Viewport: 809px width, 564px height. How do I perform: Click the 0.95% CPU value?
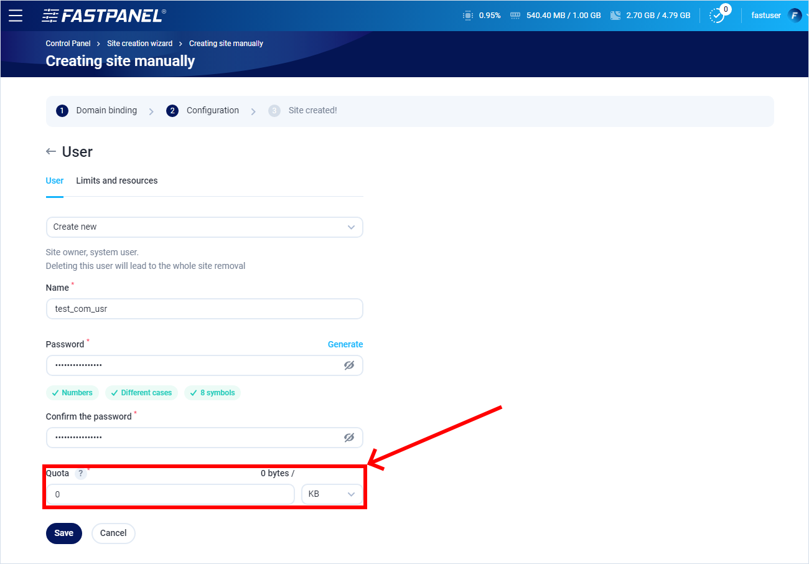(x=490, y=16)
